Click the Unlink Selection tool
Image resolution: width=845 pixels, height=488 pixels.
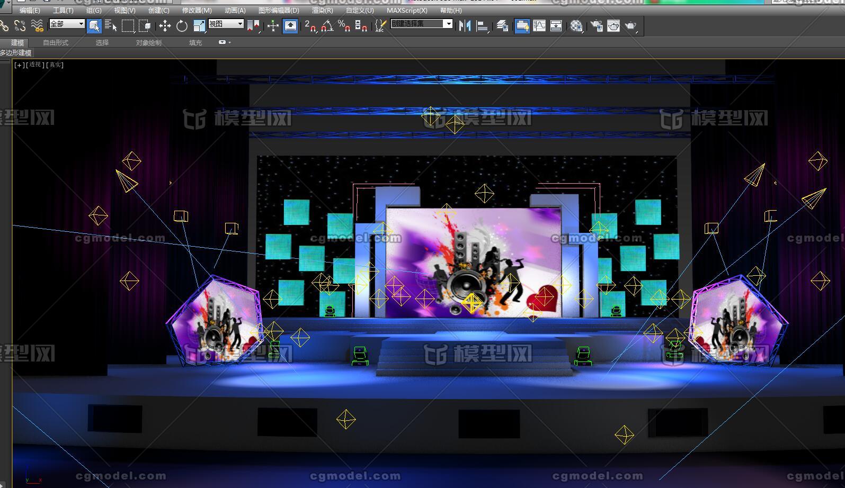click(x=20, y=25)
